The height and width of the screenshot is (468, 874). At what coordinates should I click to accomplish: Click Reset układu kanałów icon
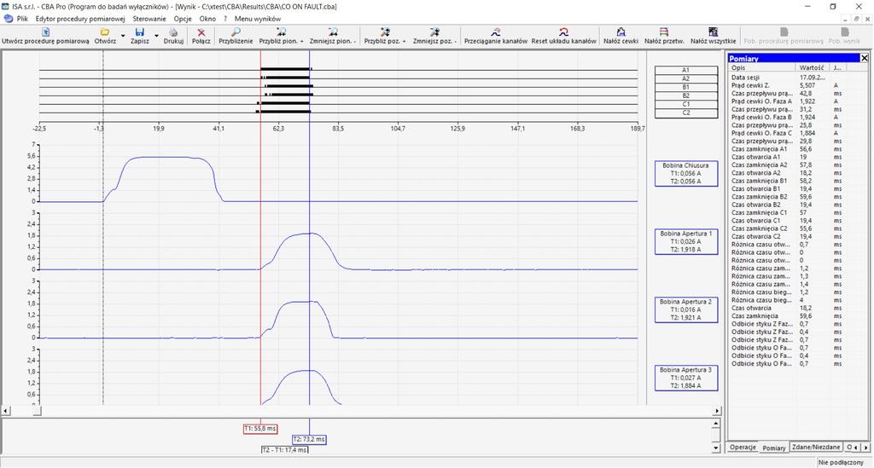click(x=563, y=32)
